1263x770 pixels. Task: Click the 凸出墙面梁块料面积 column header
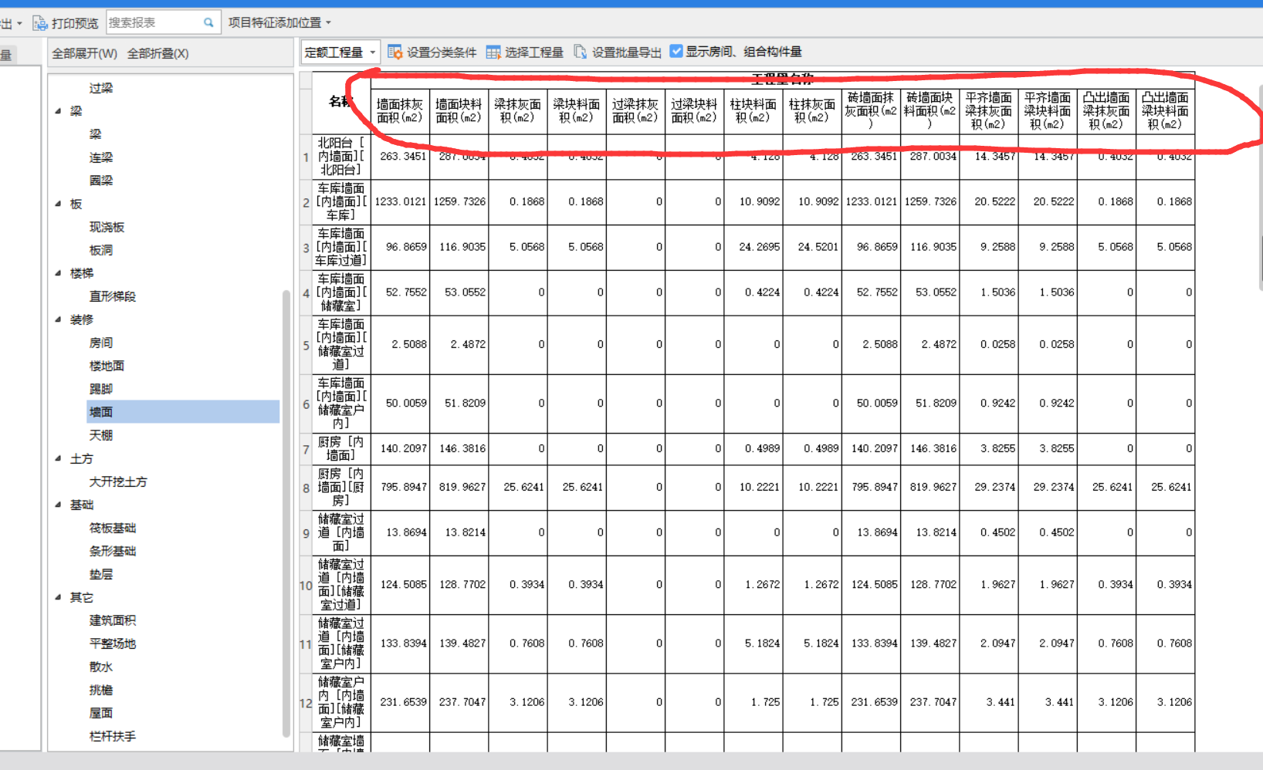click(x=1165, y=111)
